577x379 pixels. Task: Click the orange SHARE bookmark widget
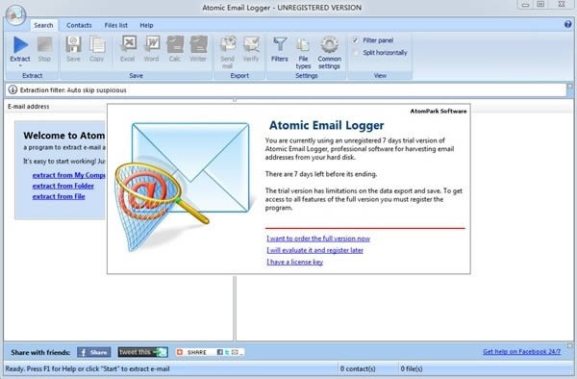210,352
